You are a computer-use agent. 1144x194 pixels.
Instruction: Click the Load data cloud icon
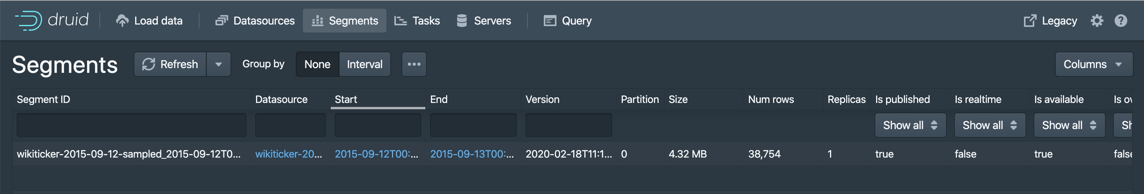(x=122, y=21)
